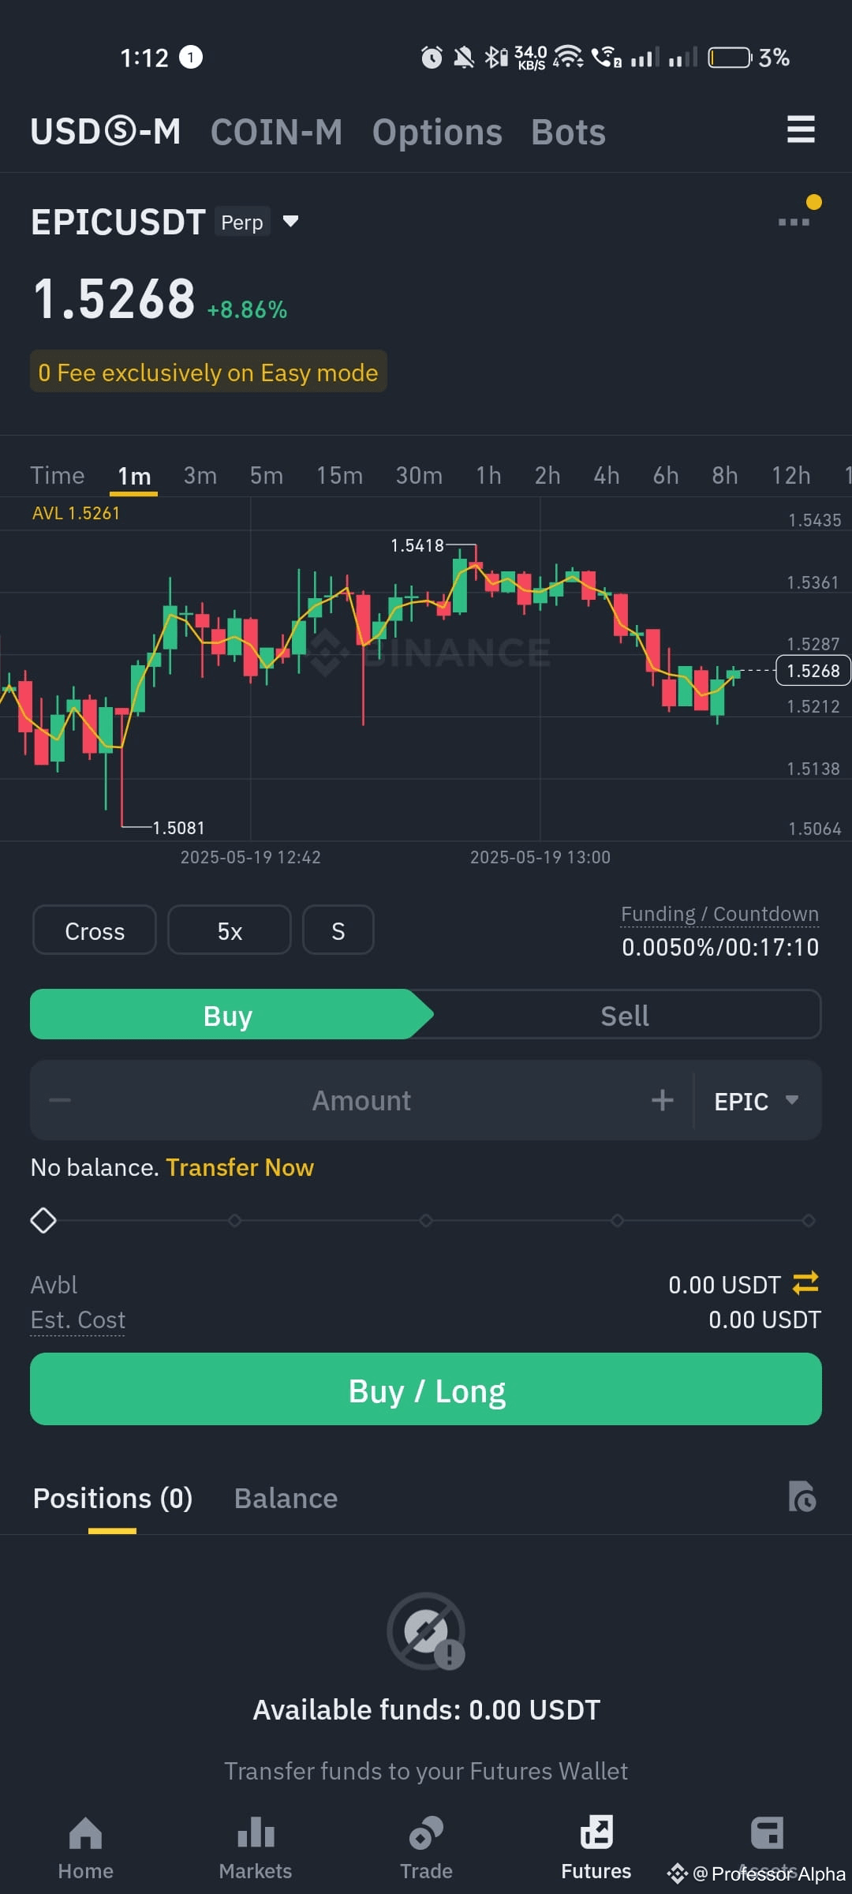
Task: Tap the large 1.5268 last price
Action: click(x=114, y=299)
